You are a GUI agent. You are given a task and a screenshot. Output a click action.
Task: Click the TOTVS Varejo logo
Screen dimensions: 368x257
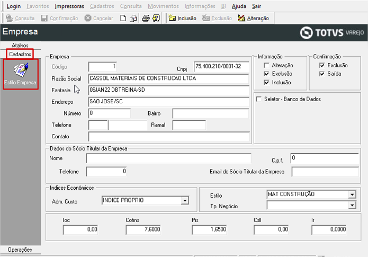point(332,33)
